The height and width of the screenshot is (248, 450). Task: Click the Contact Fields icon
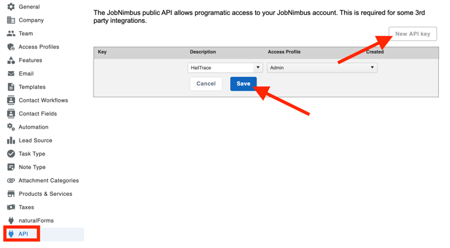point(11,114)
